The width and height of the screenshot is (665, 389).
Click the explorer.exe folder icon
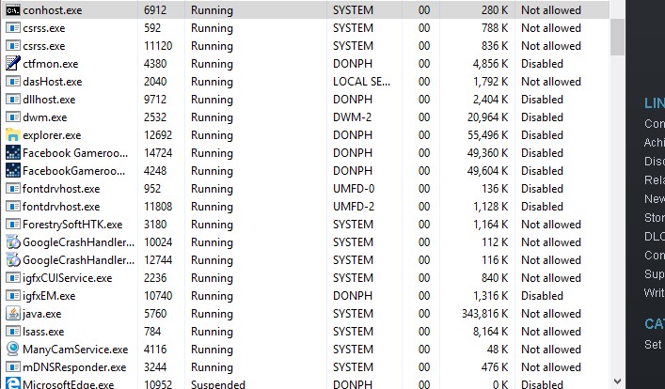(x=13, y=134)
